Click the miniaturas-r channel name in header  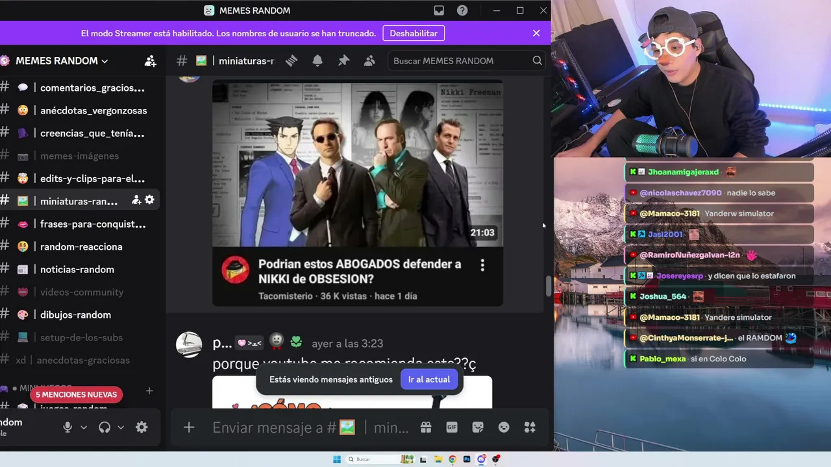point(246,61)
